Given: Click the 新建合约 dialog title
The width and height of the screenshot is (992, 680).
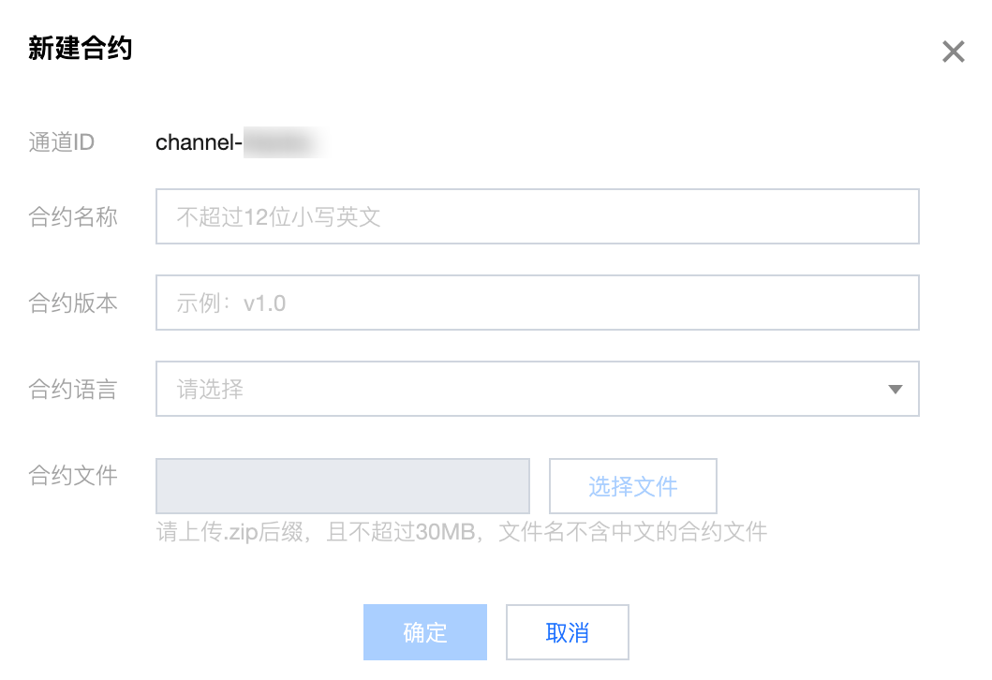Looking at the screenshot, I should tap(81, 49).
